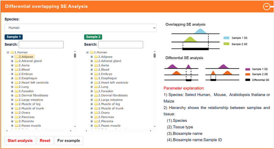Select 2.Large intestine in Sample 2 tree

pos(111,100)
